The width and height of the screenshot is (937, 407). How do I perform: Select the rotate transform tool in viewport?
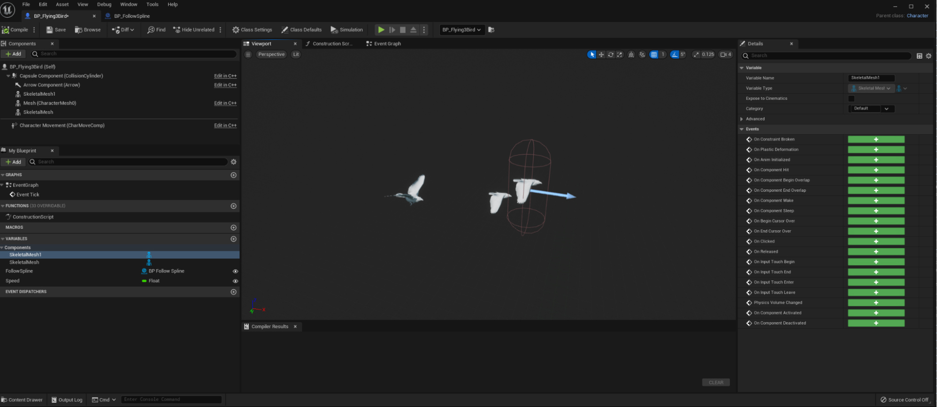pos(610,54)
